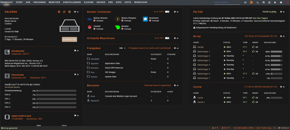Open the DOCKER menu tab
Screen dimensions: 290x130
point(101,2)
